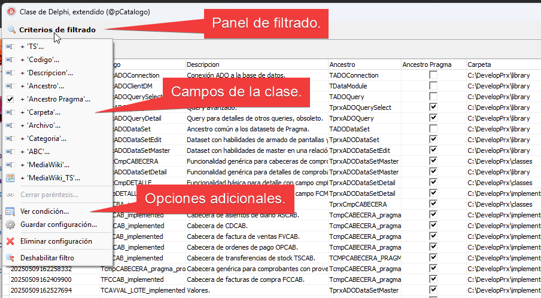Click the TS value 20250509162527694
The height and width of the screenshot is (298, 541).
click(41, 290)
